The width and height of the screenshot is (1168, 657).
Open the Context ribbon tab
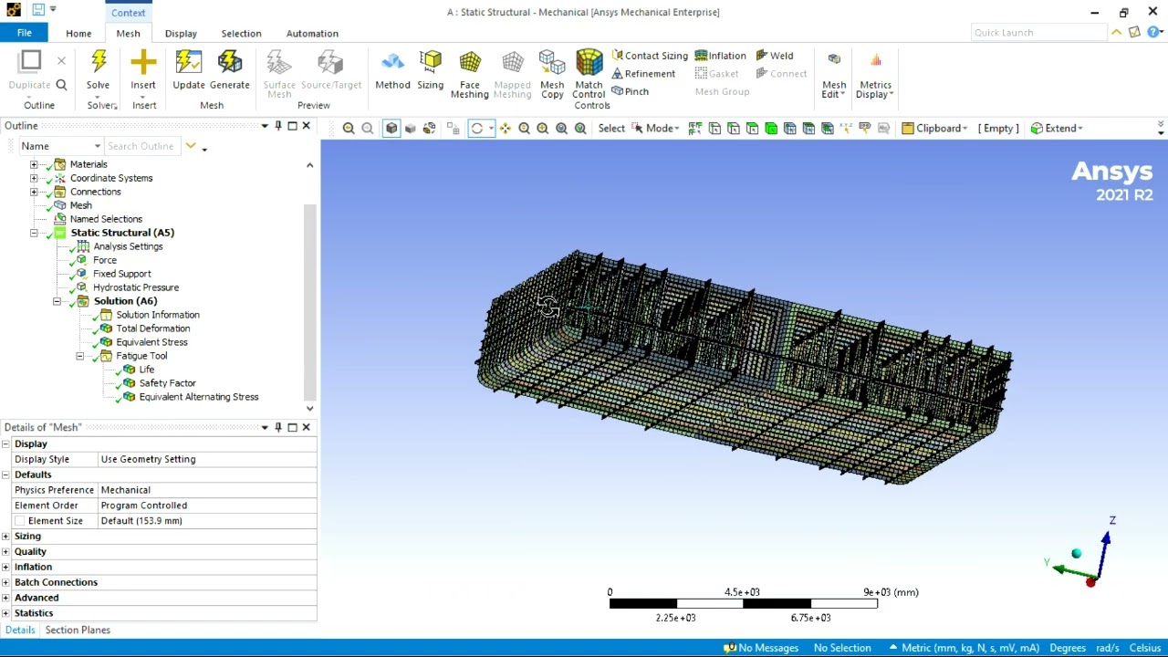129,13
